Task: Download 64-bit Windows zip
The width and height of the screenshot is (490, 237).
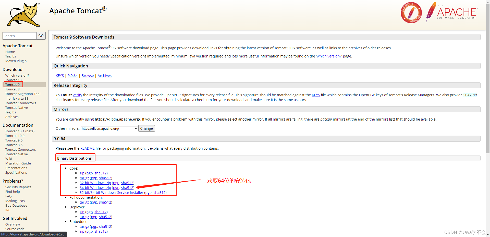Action: pos(95,188)
